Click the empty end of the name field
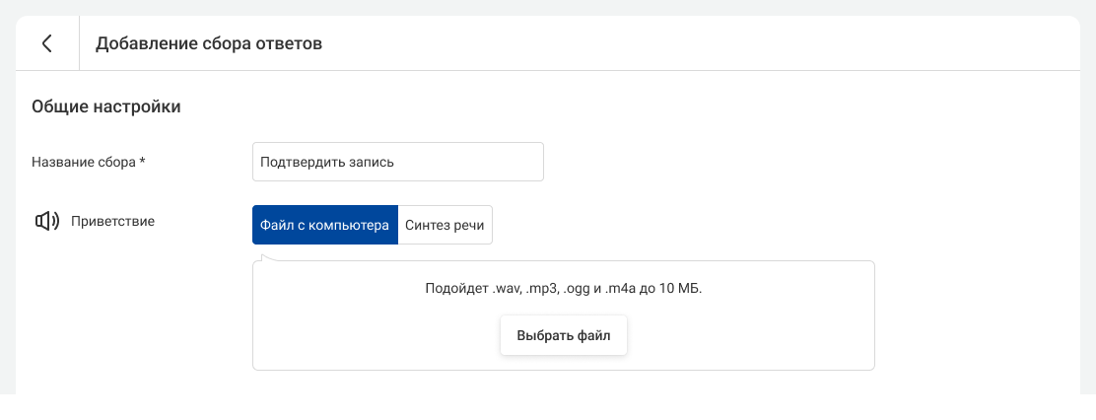Screen dimensions: 1096x420 click(493, 162)
